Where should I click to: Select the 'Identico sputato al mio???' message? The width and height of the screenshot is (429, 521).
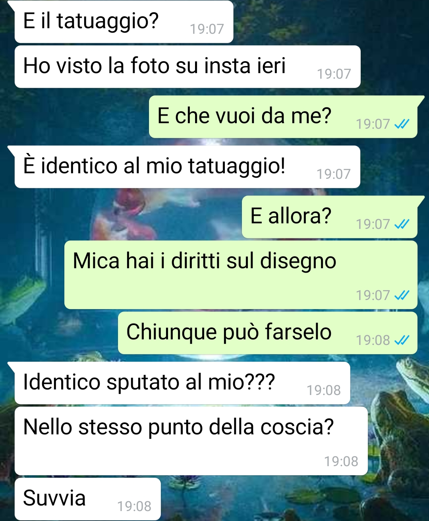(x=182, y=383)
